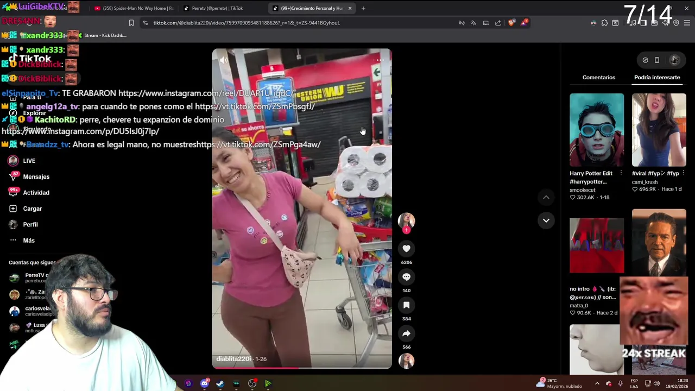This screenshot has width=695, height=391.
Task: Click the diablita220i username on video
Action: (233, 359)
